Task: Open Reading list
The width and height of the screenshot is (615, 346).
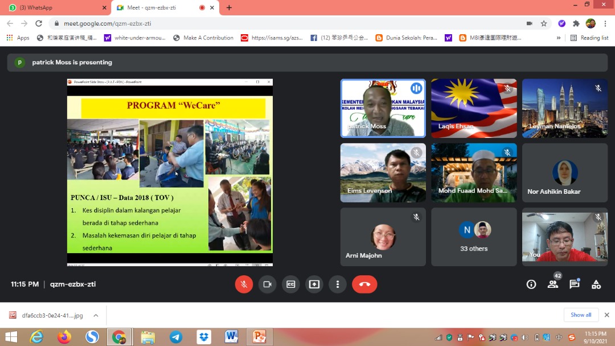Action: pos(589,38)
